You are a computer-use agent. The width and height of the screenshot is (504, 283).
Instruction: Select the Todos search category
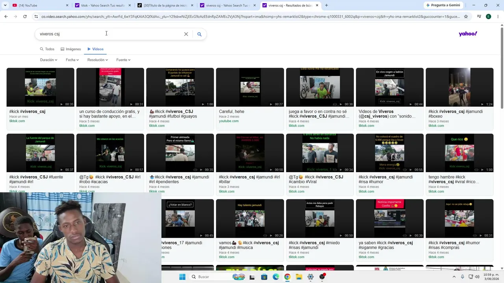pos(47,49)
